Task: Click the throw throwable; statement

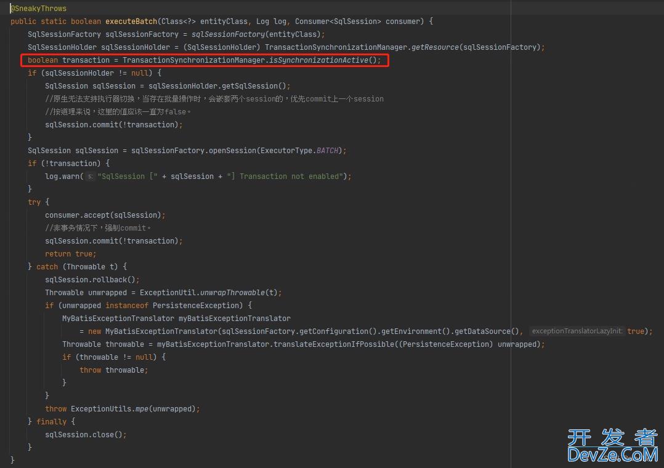Action: click(114, 370)
